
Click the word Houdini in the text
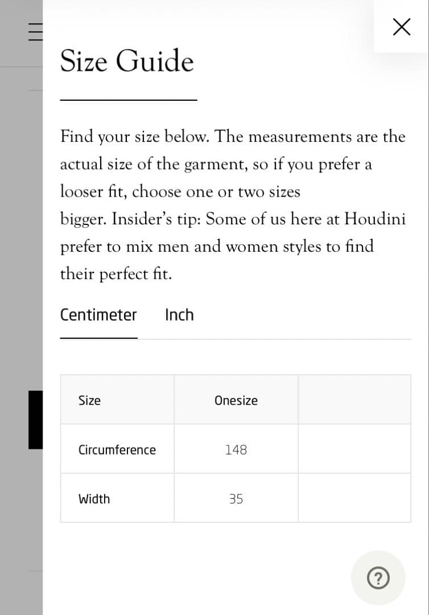tap(375, 219)
